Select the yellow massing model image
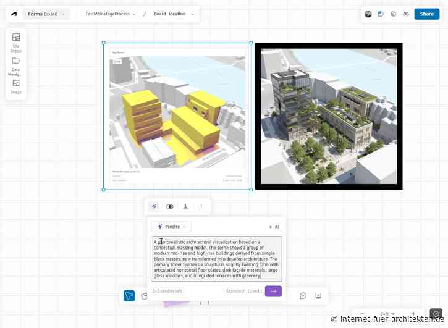 177,116
